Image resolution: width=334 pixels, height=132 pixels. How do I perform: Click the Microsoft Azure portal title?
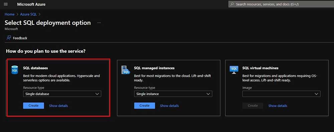tap(31, 4)
